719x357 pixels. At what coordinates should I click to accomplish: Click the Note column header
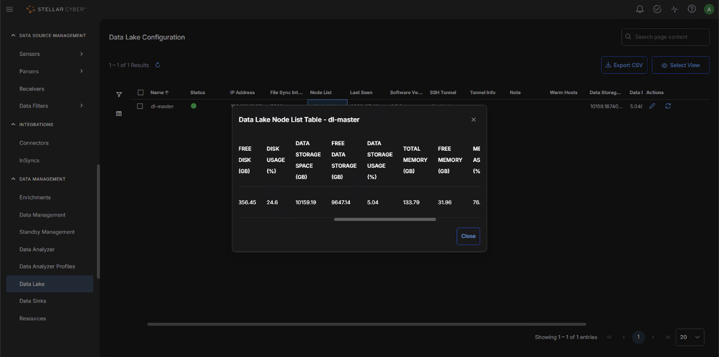515,92
